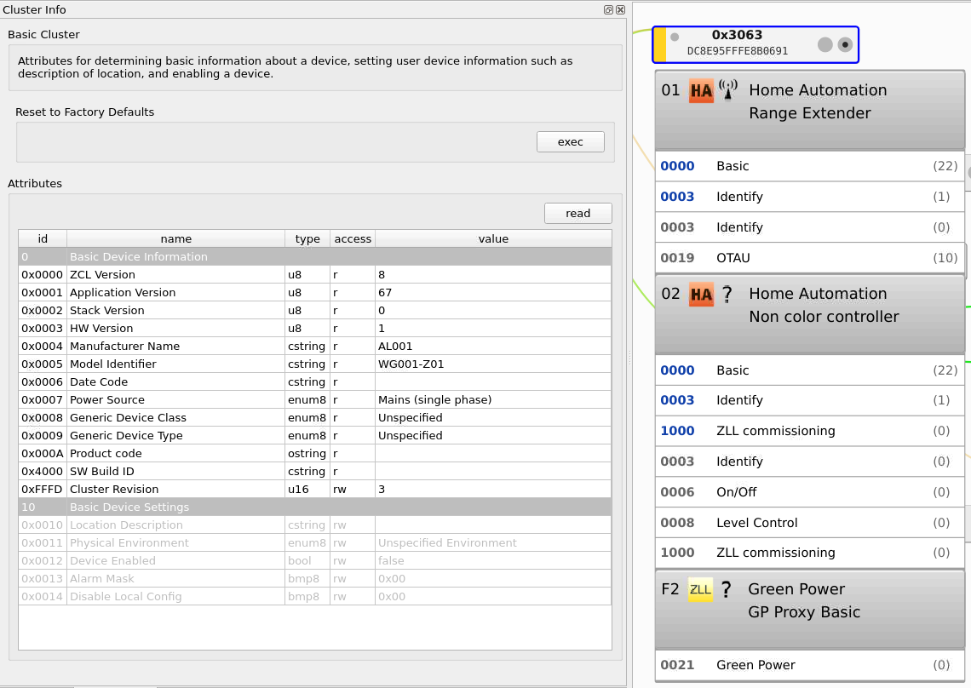The width and height of the screenshot is (971, 688).
Task: Click the antenna icon next to Range Extender
Action: click(728, 90)
